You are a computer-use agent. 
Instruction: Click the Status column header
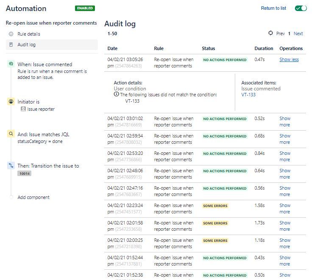point(208,48)
